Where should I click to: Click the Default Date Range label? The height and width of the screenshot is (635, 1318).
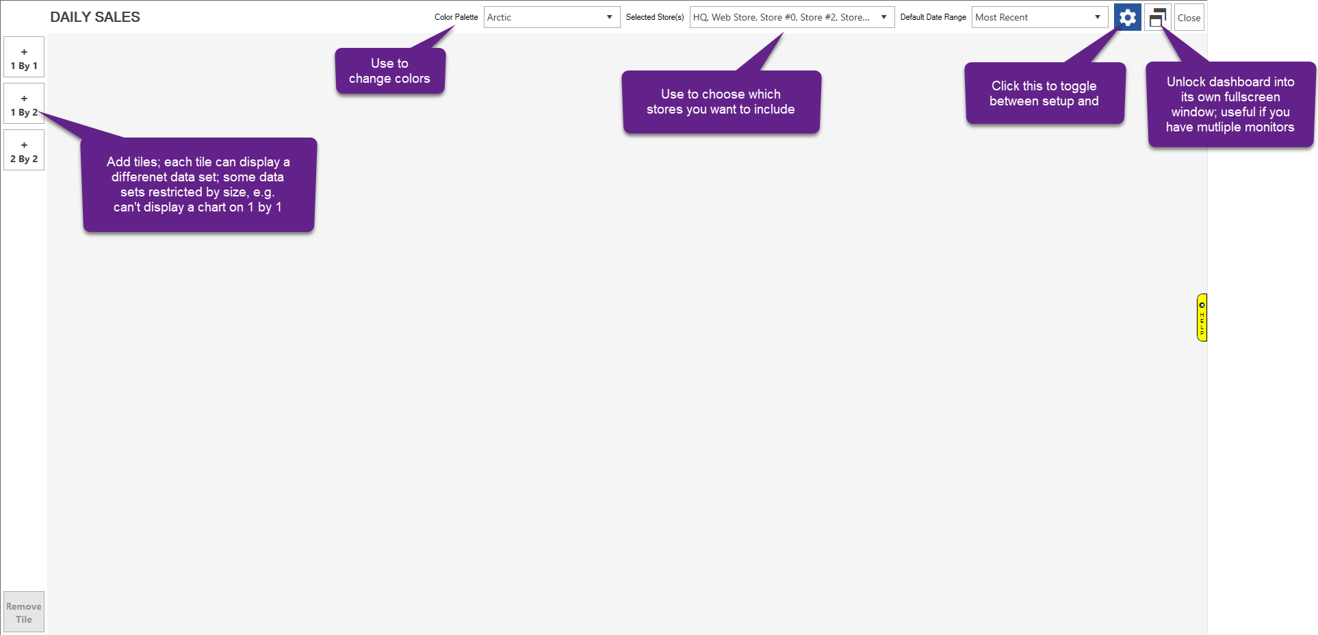933,17
